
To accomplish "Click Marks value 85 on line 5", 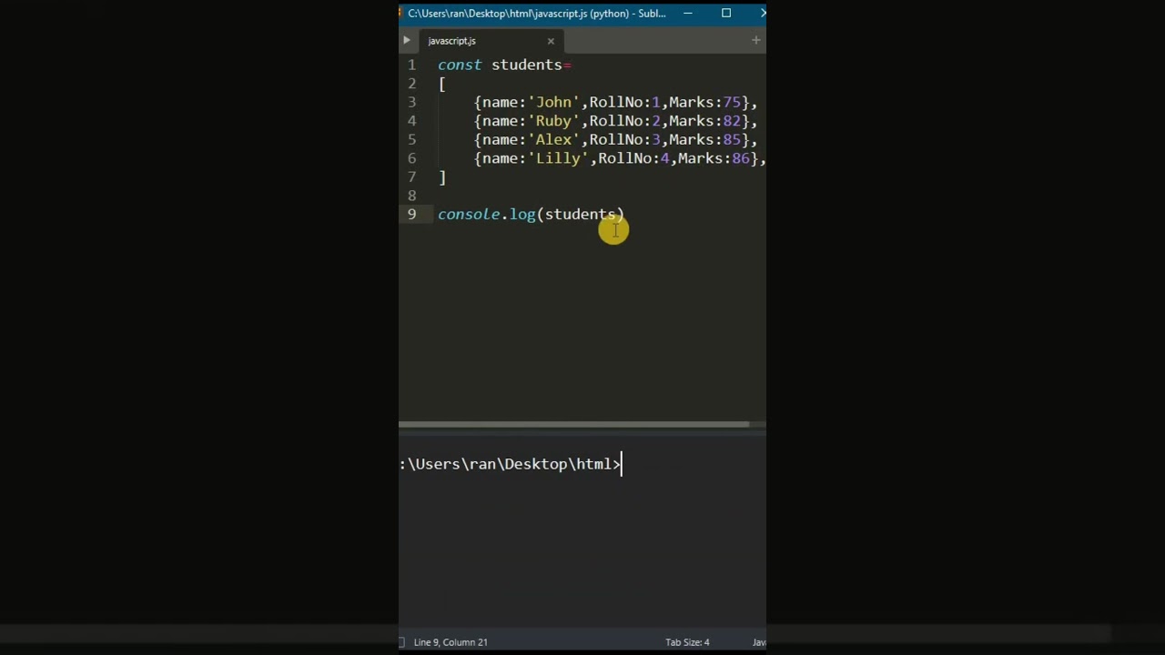I will 732,139.
